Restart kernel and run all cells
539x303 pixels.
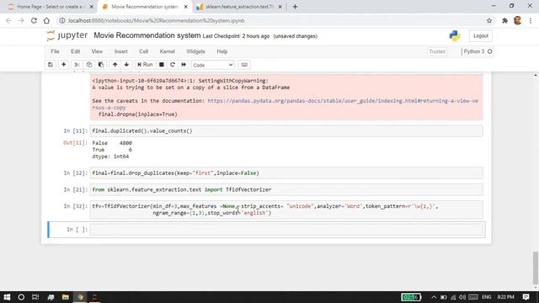point(184,65)
